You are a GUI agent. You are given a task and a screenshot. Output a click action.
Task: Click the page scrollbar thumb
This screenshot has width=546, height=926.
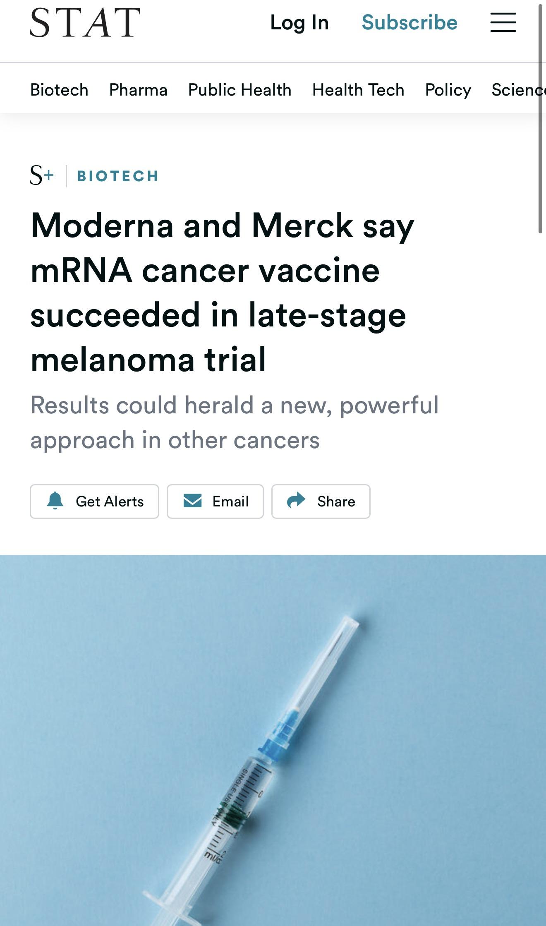(540, 118)
